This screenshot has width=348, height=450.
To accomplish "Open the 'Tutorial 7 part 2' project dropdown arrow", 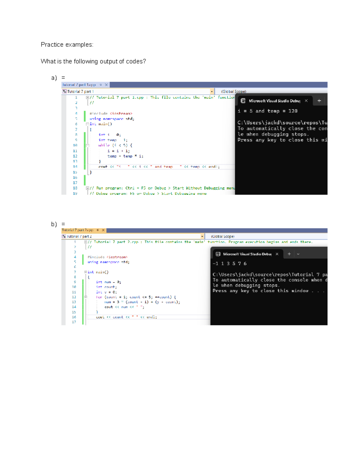I will tap(202, 236).
